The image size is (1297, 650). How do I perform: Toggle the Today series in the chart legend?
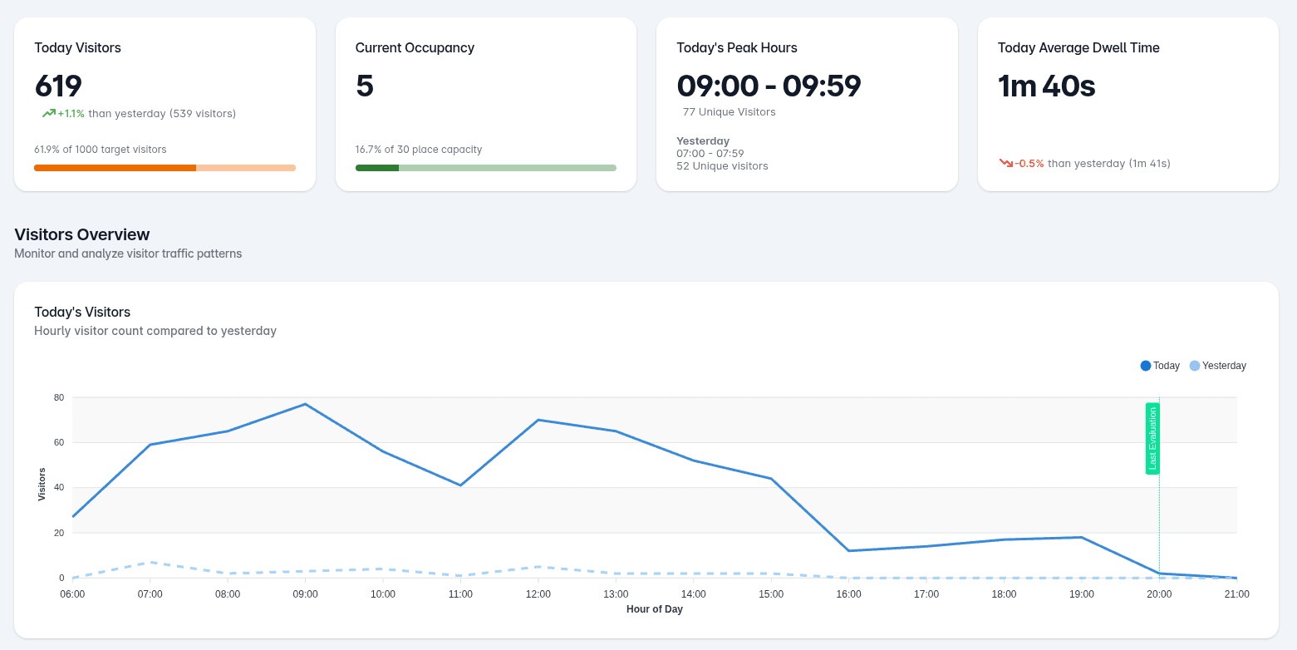pyautogui.click(x=1160, y=365)
